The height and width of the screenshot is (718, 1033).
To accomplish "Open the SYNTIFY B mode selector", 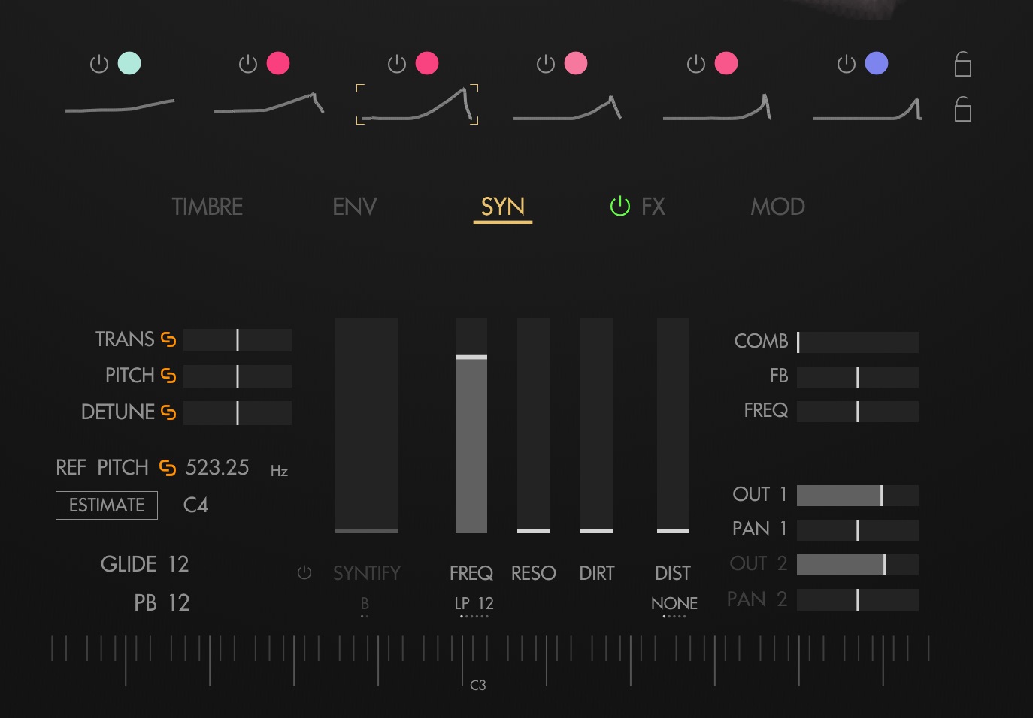I will [365, 604].
